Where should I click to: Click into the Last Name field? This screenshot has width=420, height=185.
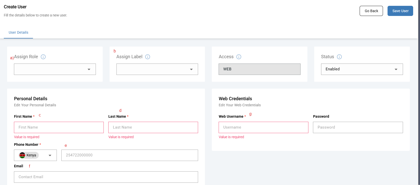[153, 127]
